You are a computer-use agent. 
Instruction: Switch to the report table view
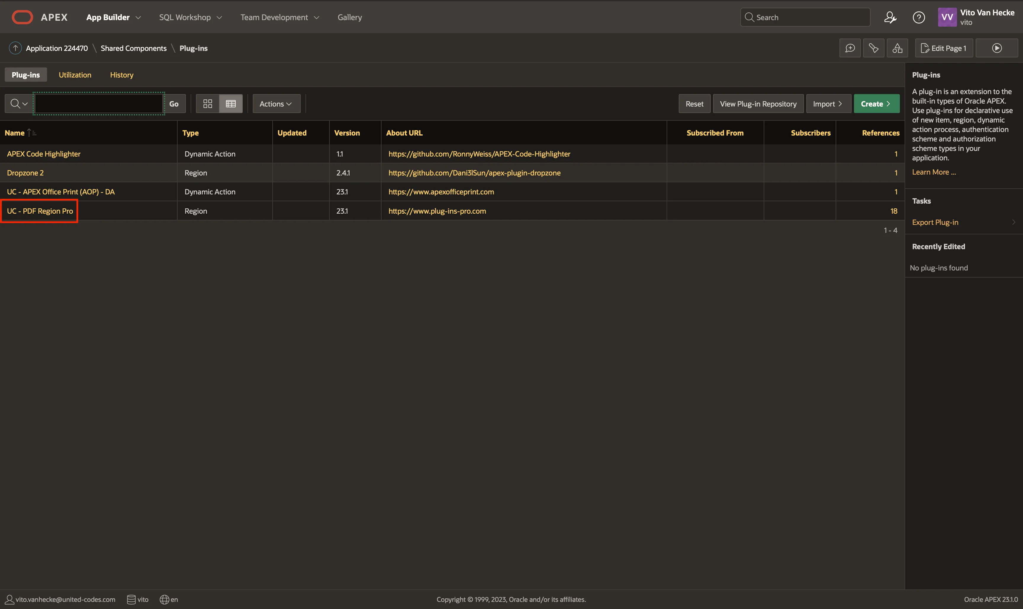(x=231, y=104)
